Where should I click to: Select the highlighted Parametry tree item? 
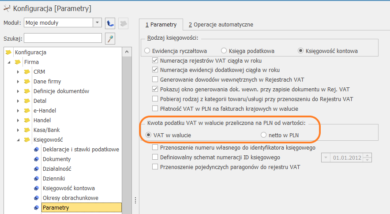pos(82,207)
